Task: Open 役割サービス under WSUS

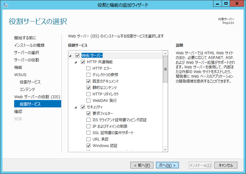Action: [x=30, y=82]
